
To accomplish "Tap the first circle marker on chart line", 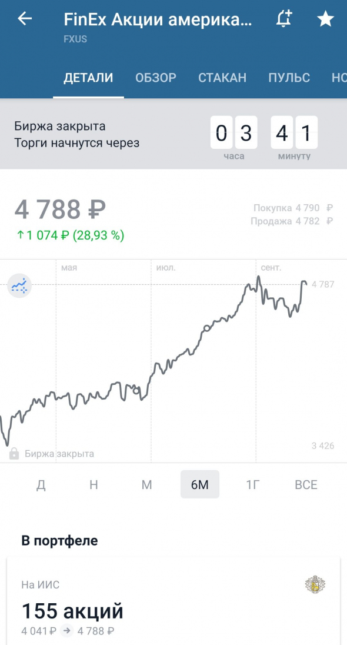I will point(136,390).
